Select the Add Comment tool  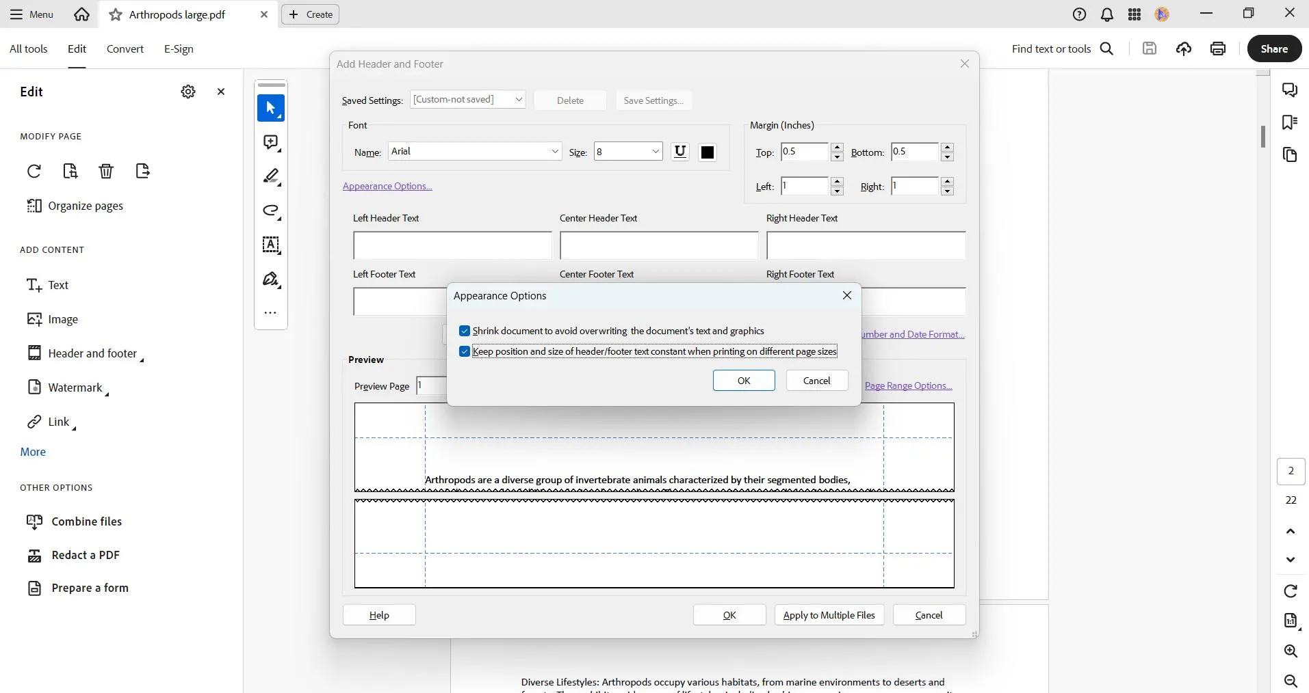(271, 142)
